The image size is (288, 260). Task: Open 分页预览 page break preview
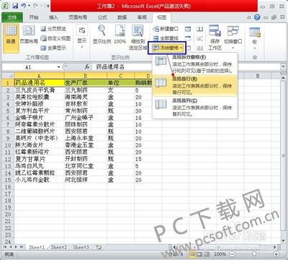pyautogui.click(x=53, y=29)
